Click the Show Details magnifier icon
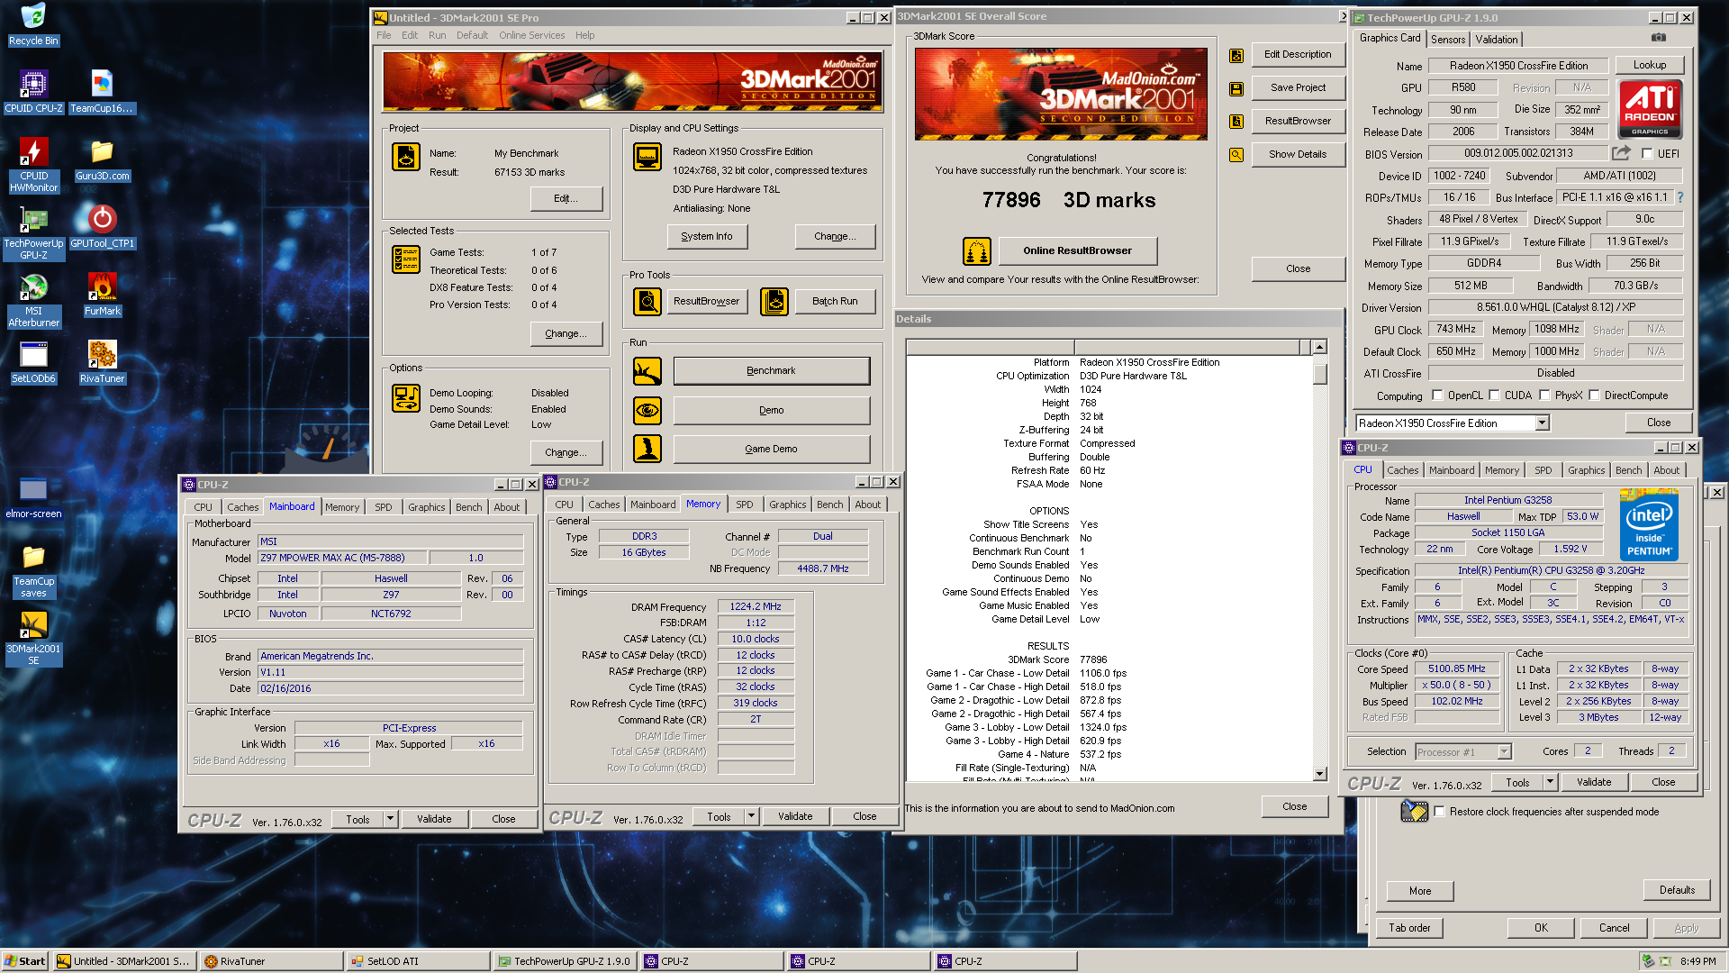 pos(1236,155)
